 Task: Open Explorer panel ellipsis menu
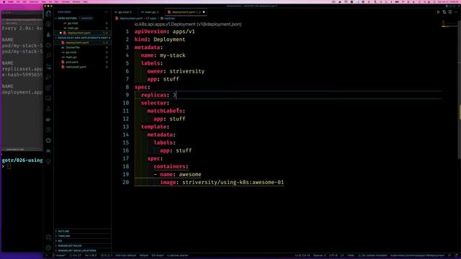(x=106, y=12)
